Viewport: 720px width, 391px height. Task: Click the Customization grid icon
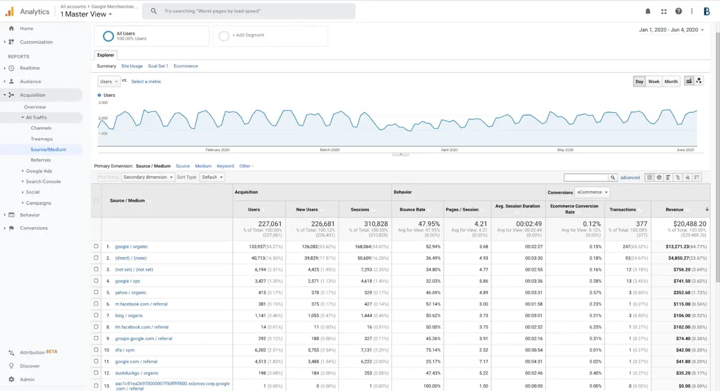[11, 42]
